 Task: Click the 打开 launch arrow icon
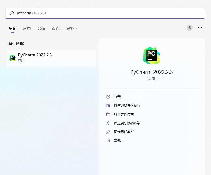coord(108,97)
